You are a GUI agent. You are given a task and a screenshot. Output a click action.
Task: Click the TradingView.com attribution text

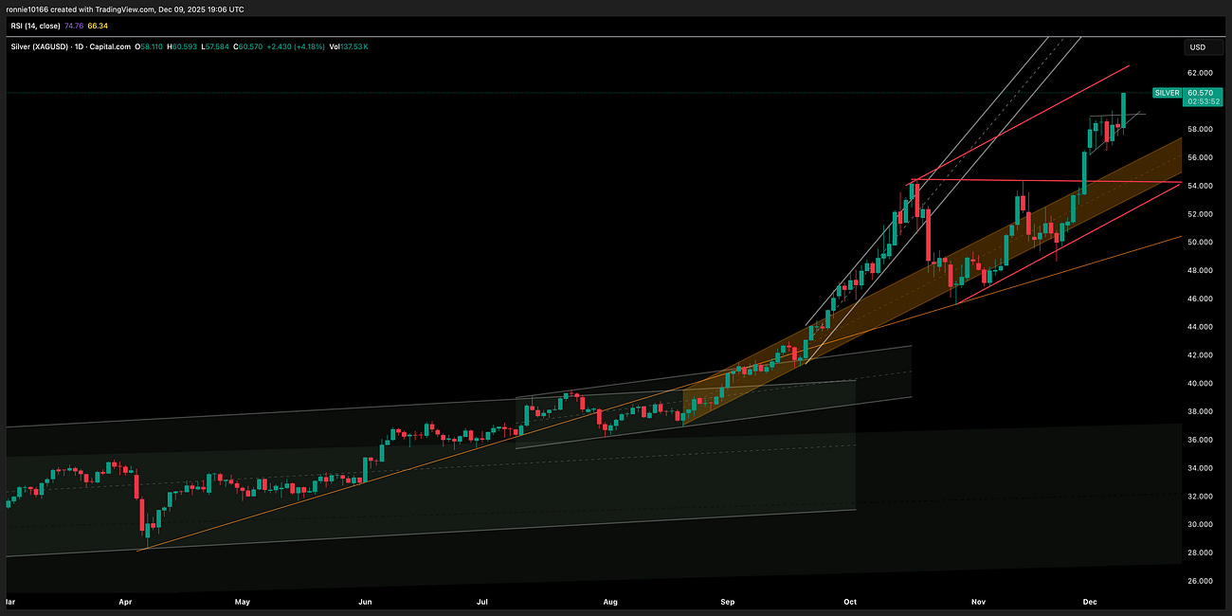click(123, 9)
